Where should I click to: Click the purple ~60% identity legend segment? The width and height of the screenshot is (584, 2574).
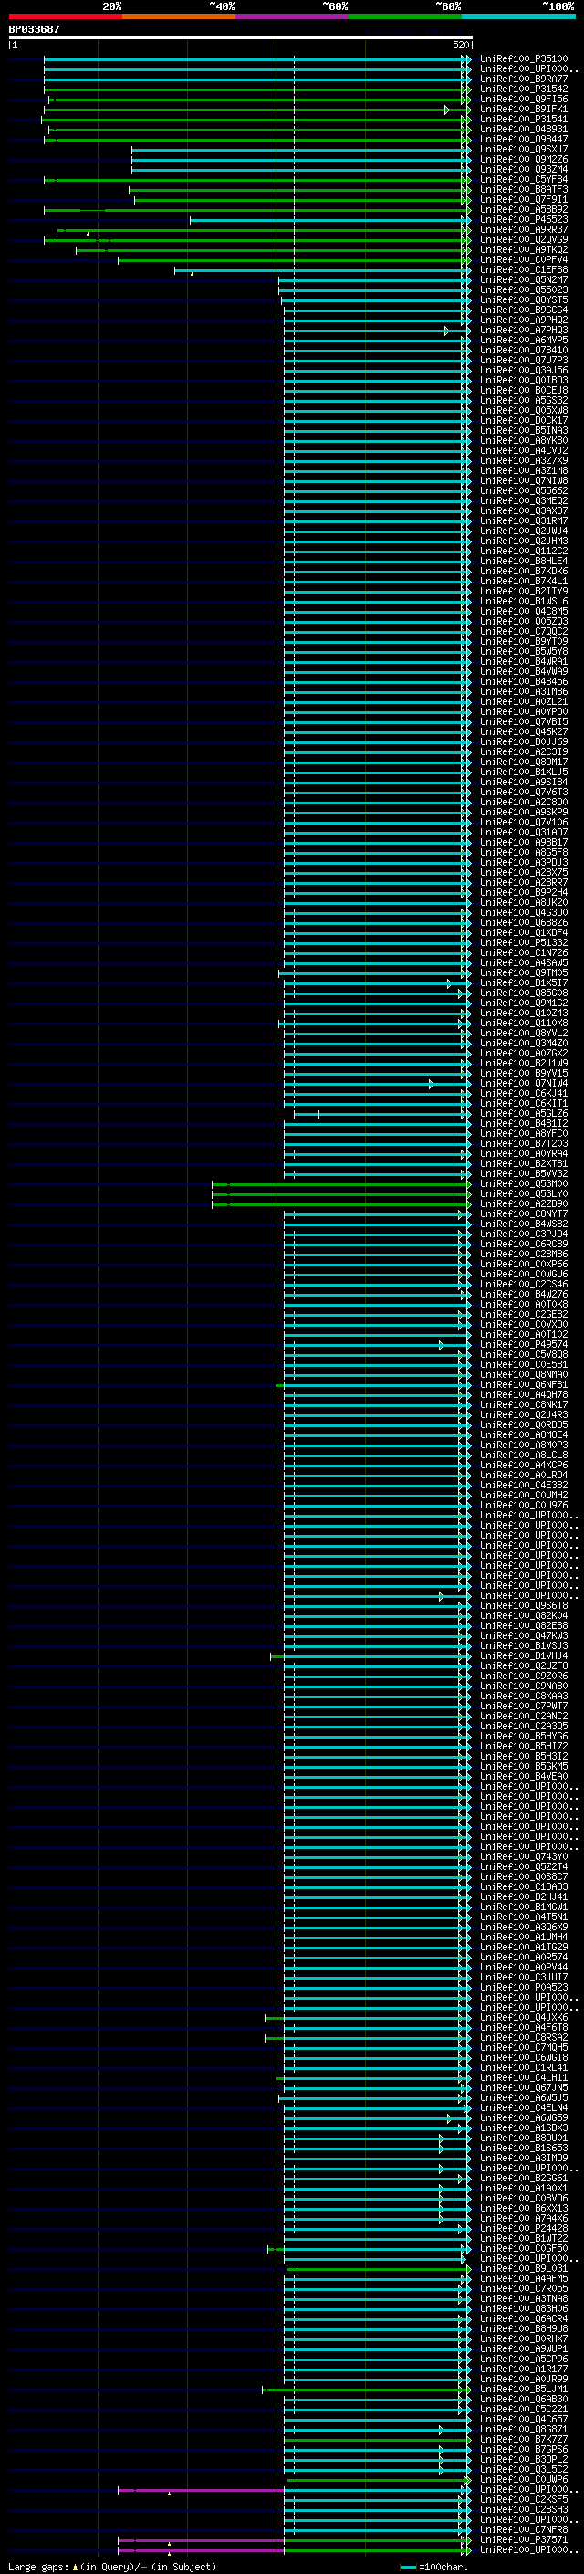coord(293,16)
